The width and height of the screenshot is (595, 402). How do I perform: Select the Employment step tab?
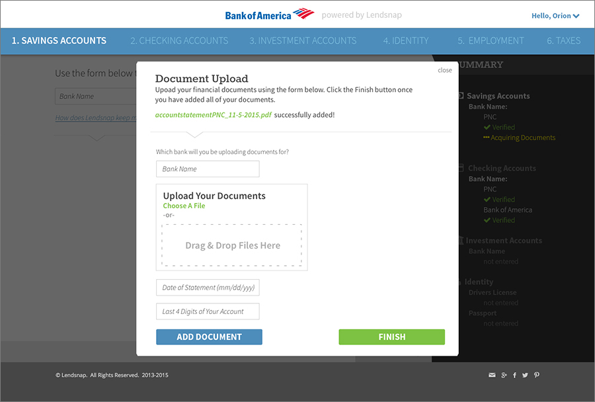click(x=491, y=41)
